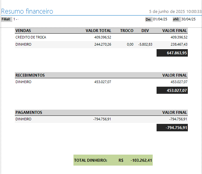
Task: Click the DEV column header
Action: [x=145, y=31]
